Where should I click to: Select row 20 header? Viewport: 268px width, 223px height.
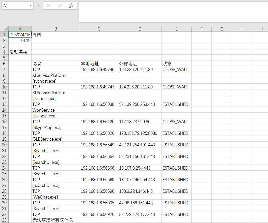[x=4, y=145]
